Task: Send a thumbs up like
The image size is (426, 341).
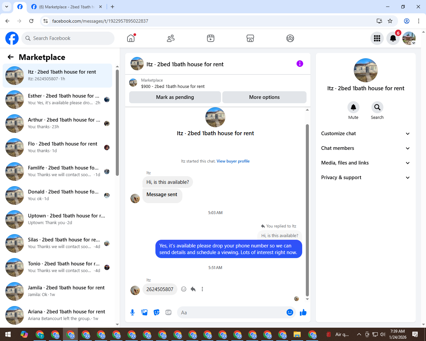Action: click(303, 312)
